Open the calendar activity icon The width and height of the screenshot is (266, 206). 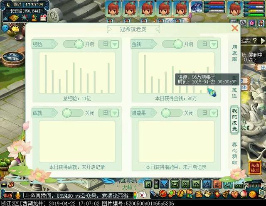tap(43, 18)
